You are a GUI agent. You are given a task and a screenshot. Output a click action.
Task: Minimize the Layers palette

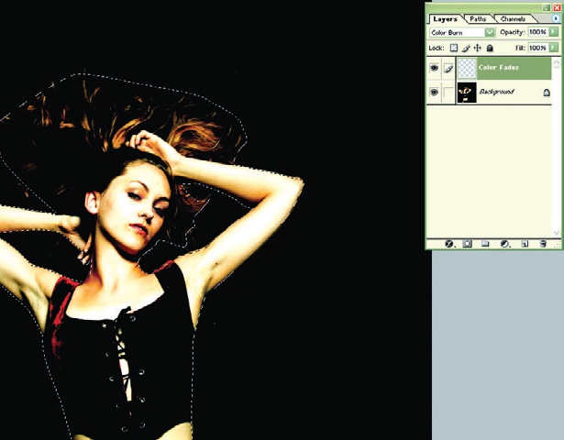point(547,7)
